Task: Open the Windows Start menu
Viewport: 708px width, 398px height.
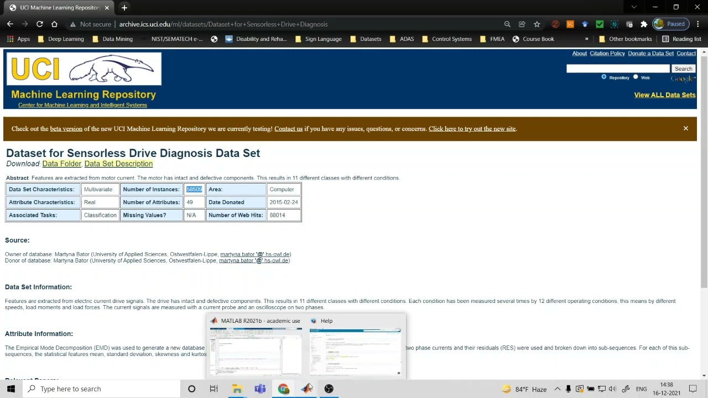Action: coord(11,389)
